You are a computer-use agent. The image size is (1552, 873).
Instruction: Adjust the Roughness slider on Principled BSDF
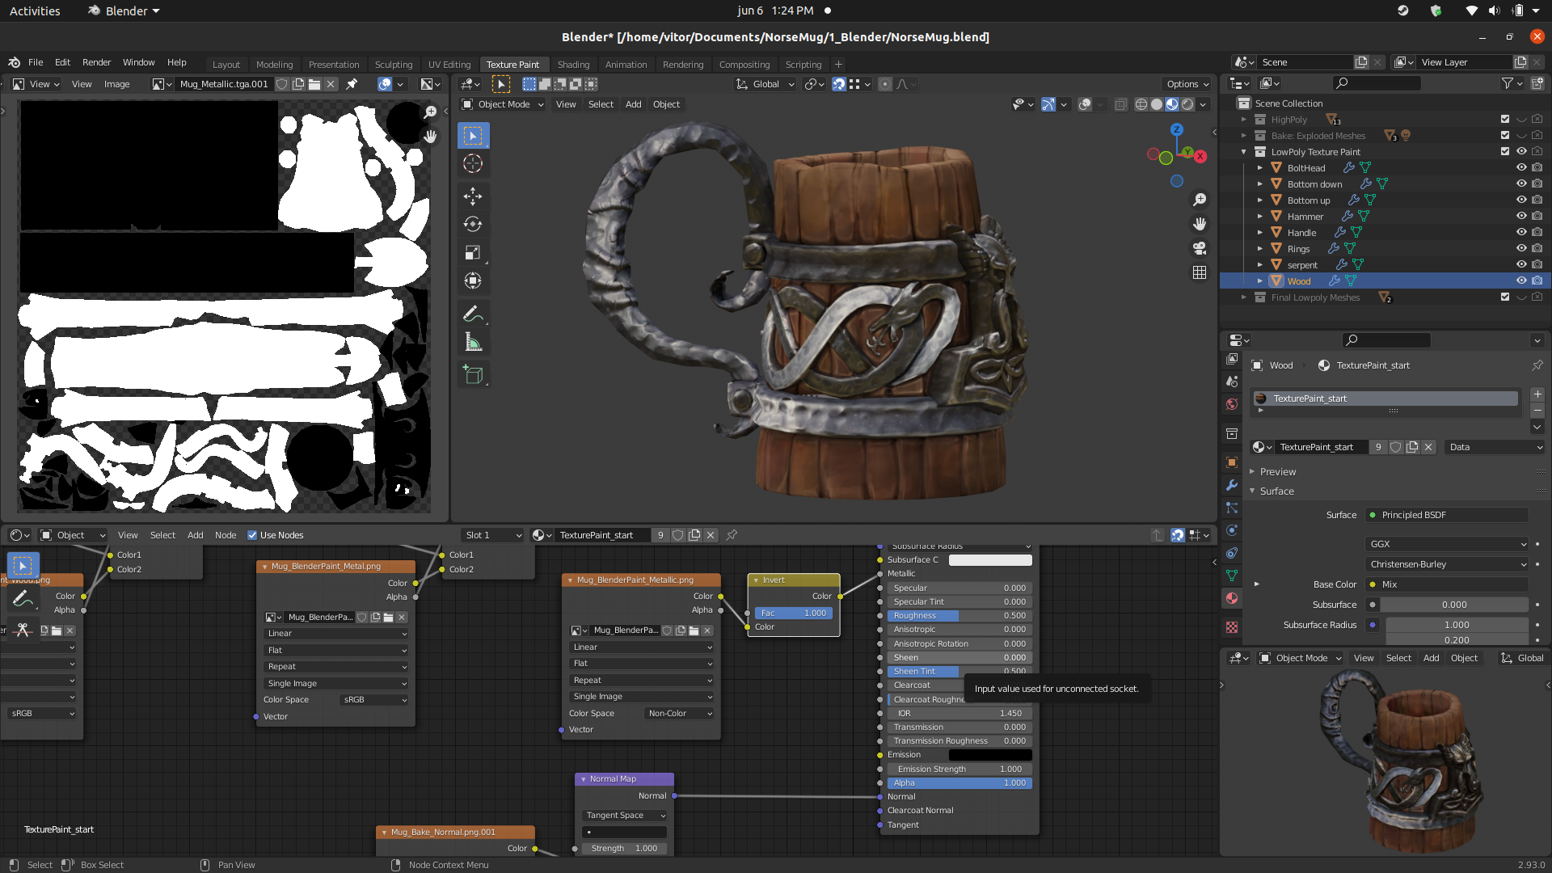959,616
